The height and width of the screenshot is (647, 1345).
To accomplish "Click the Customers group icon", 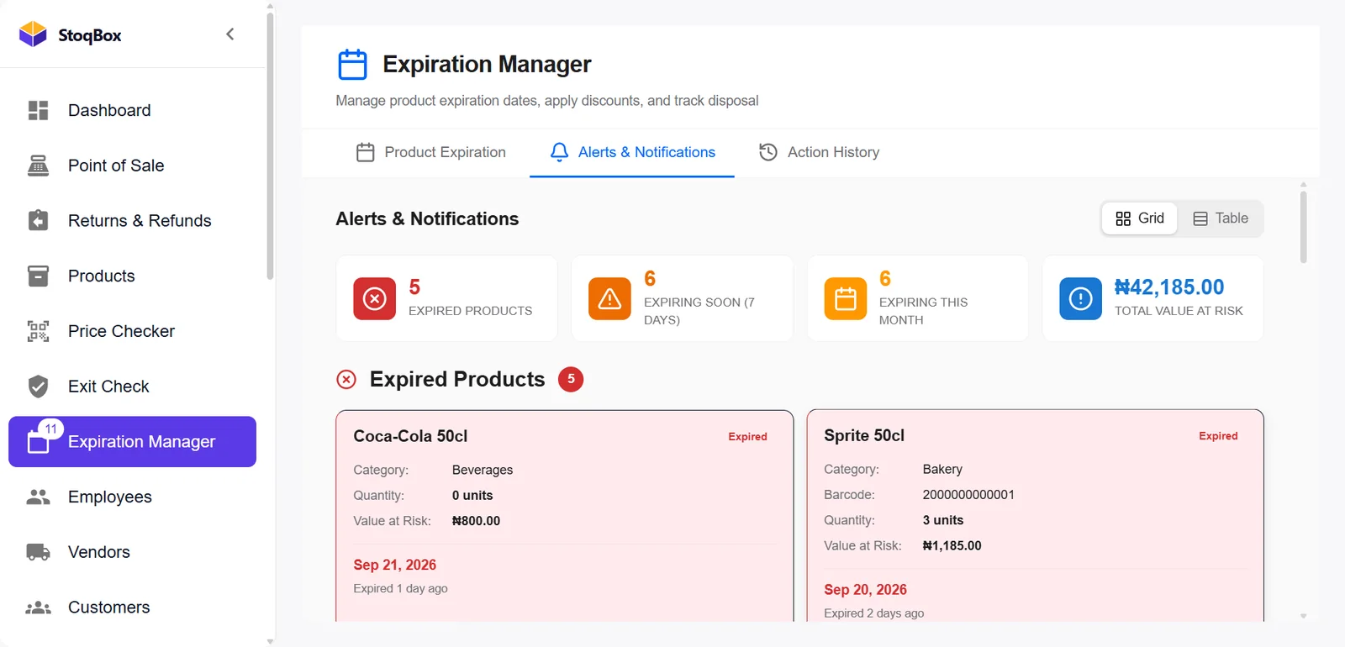I will coord(38,608).
